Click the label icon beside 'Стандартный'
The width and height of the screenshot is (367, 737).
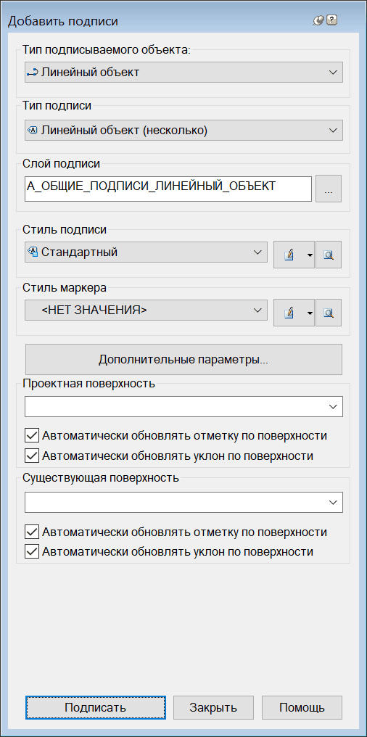tap(33, 252)
